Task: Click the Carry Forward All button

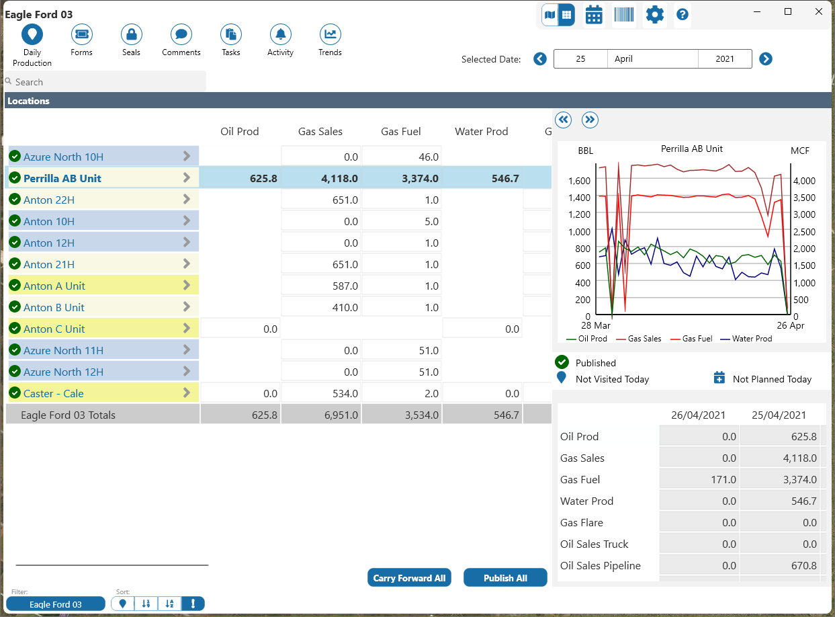Action: (x=409, y=578)
